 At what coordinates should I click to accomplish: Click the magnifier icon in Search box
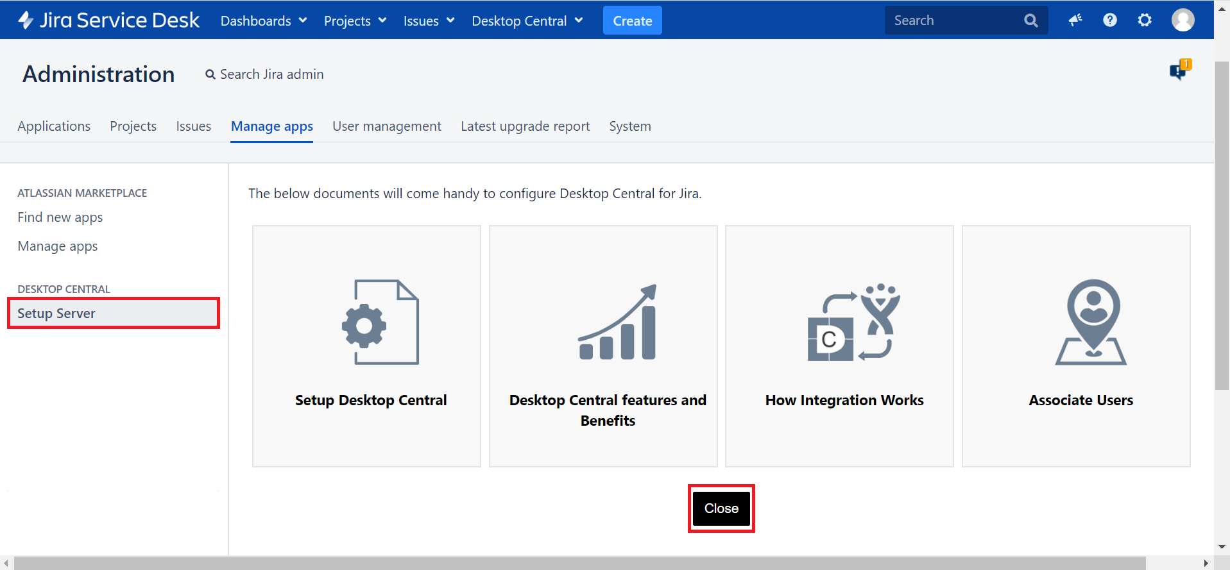[x=1031, y=21]
